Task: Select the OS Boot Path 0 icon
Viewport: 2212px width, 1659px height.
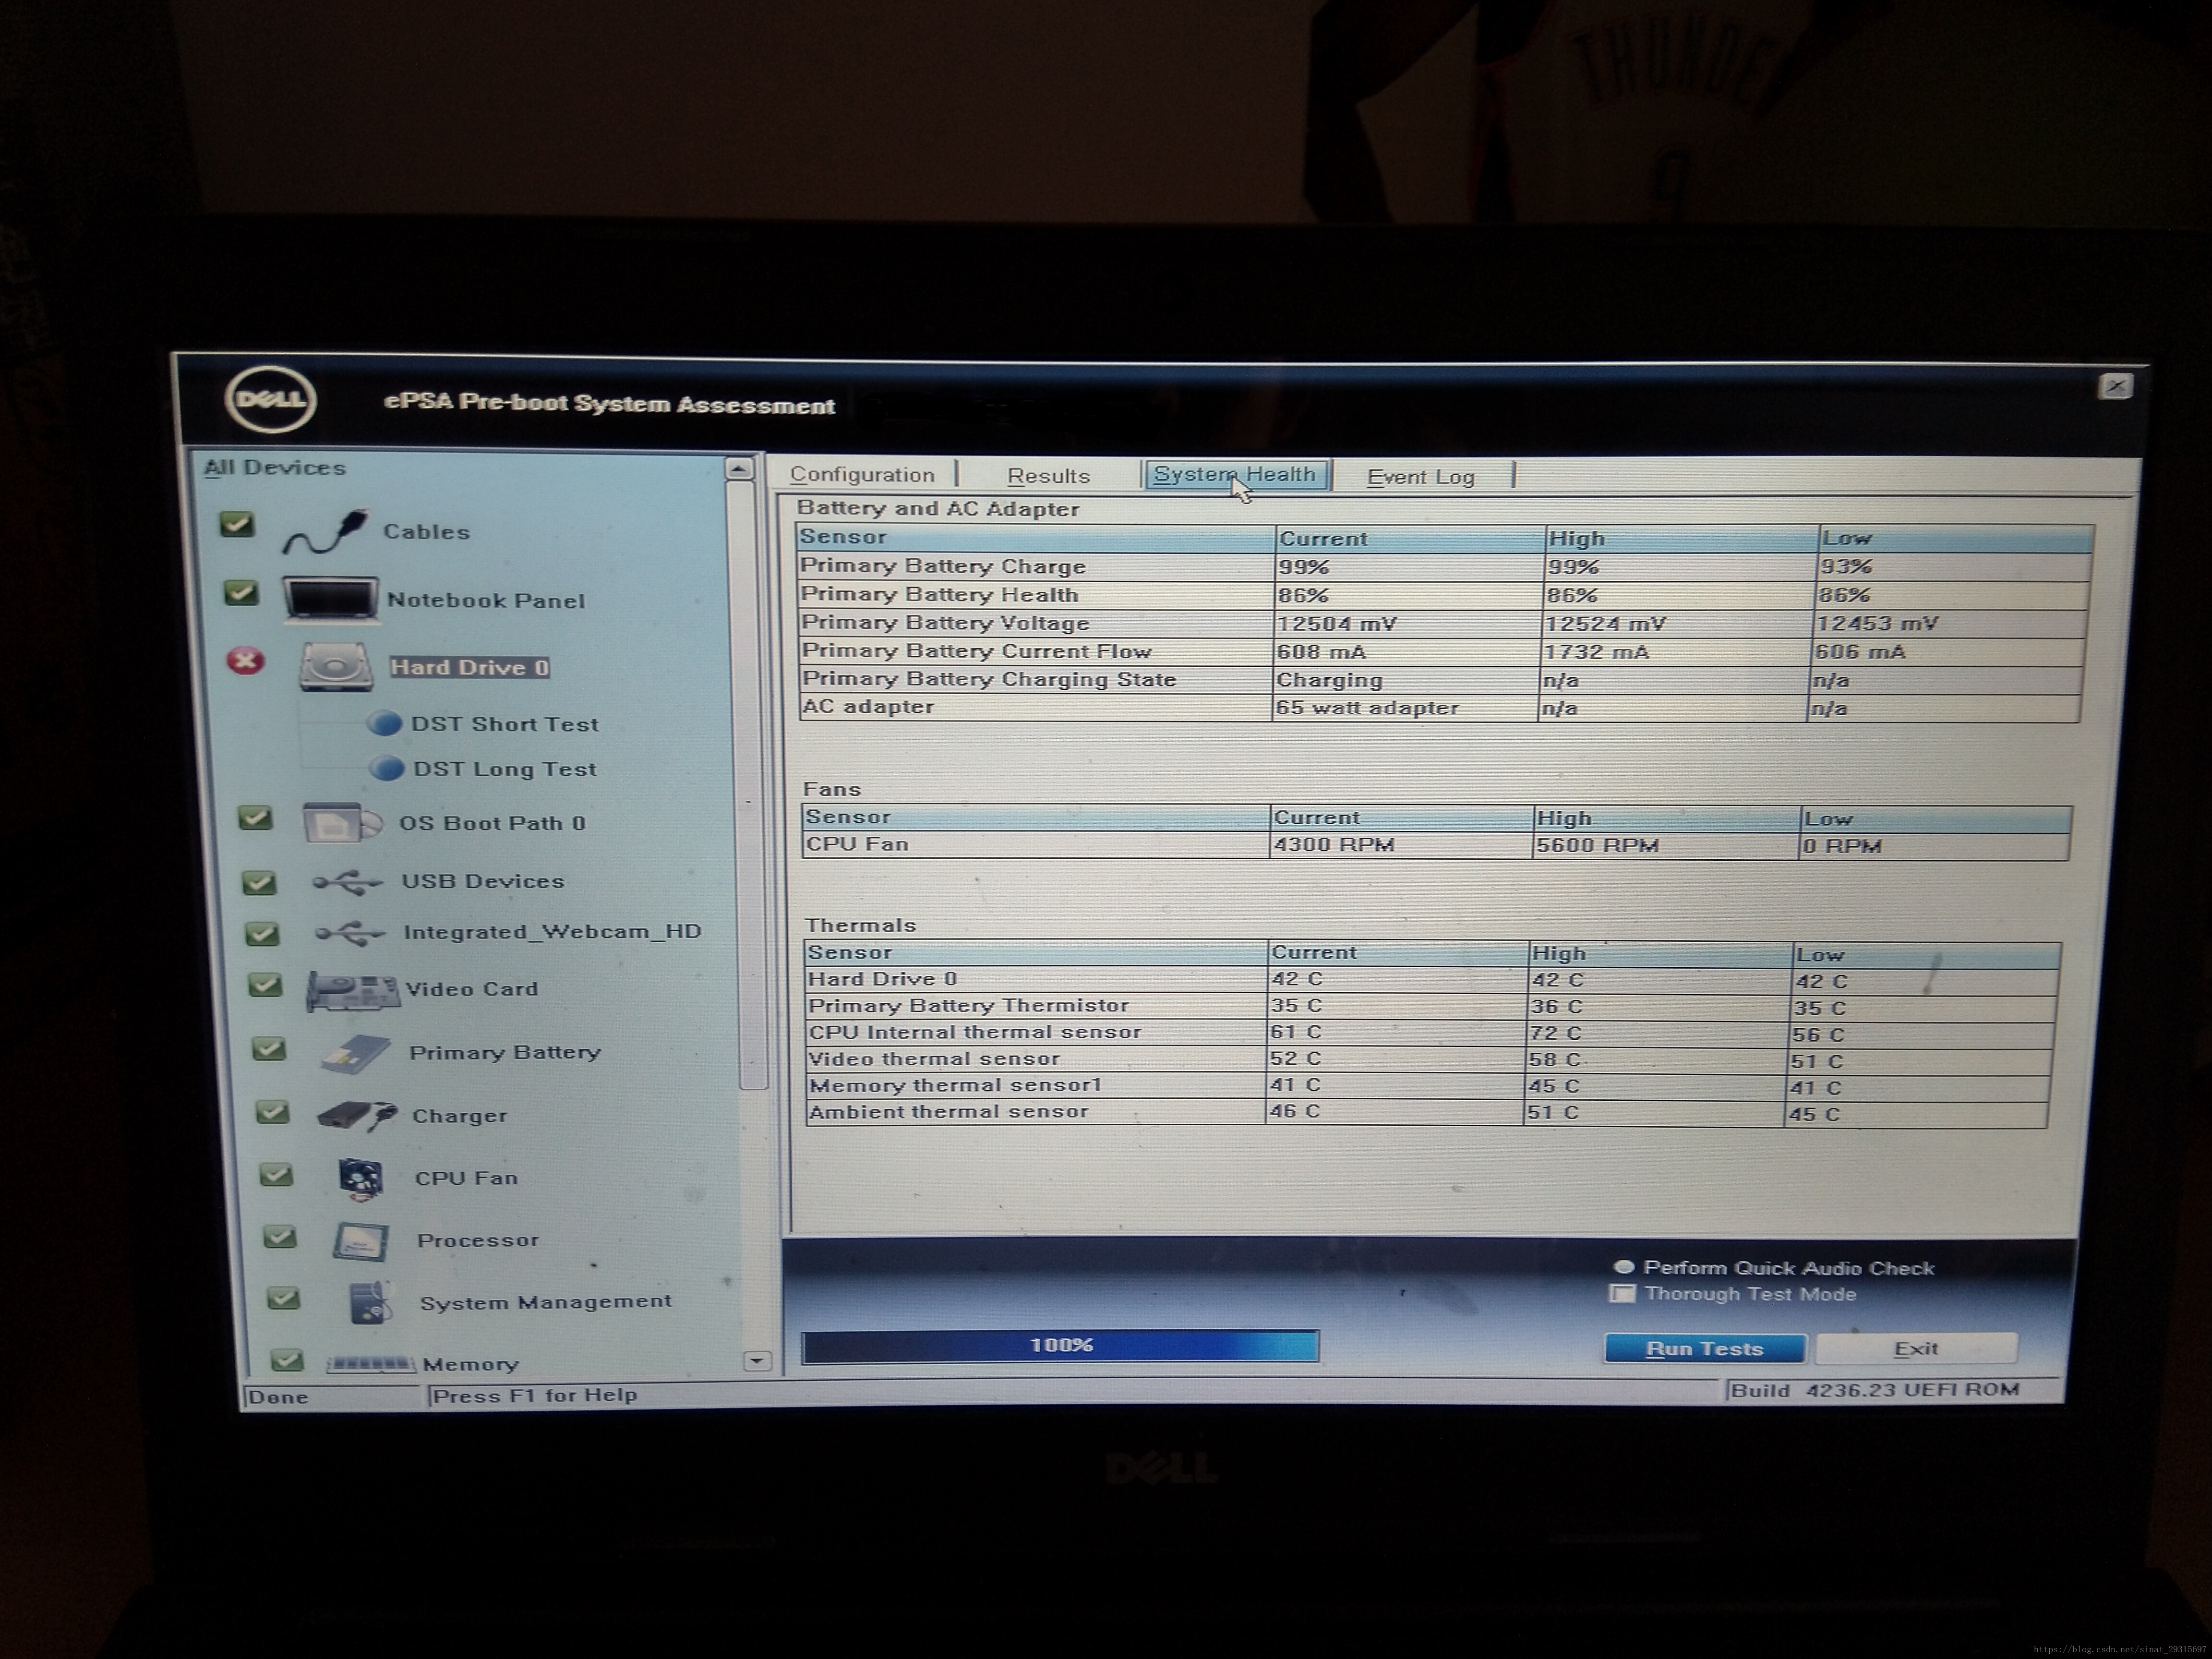Action: pyautogui.click(x=342, y=823)
